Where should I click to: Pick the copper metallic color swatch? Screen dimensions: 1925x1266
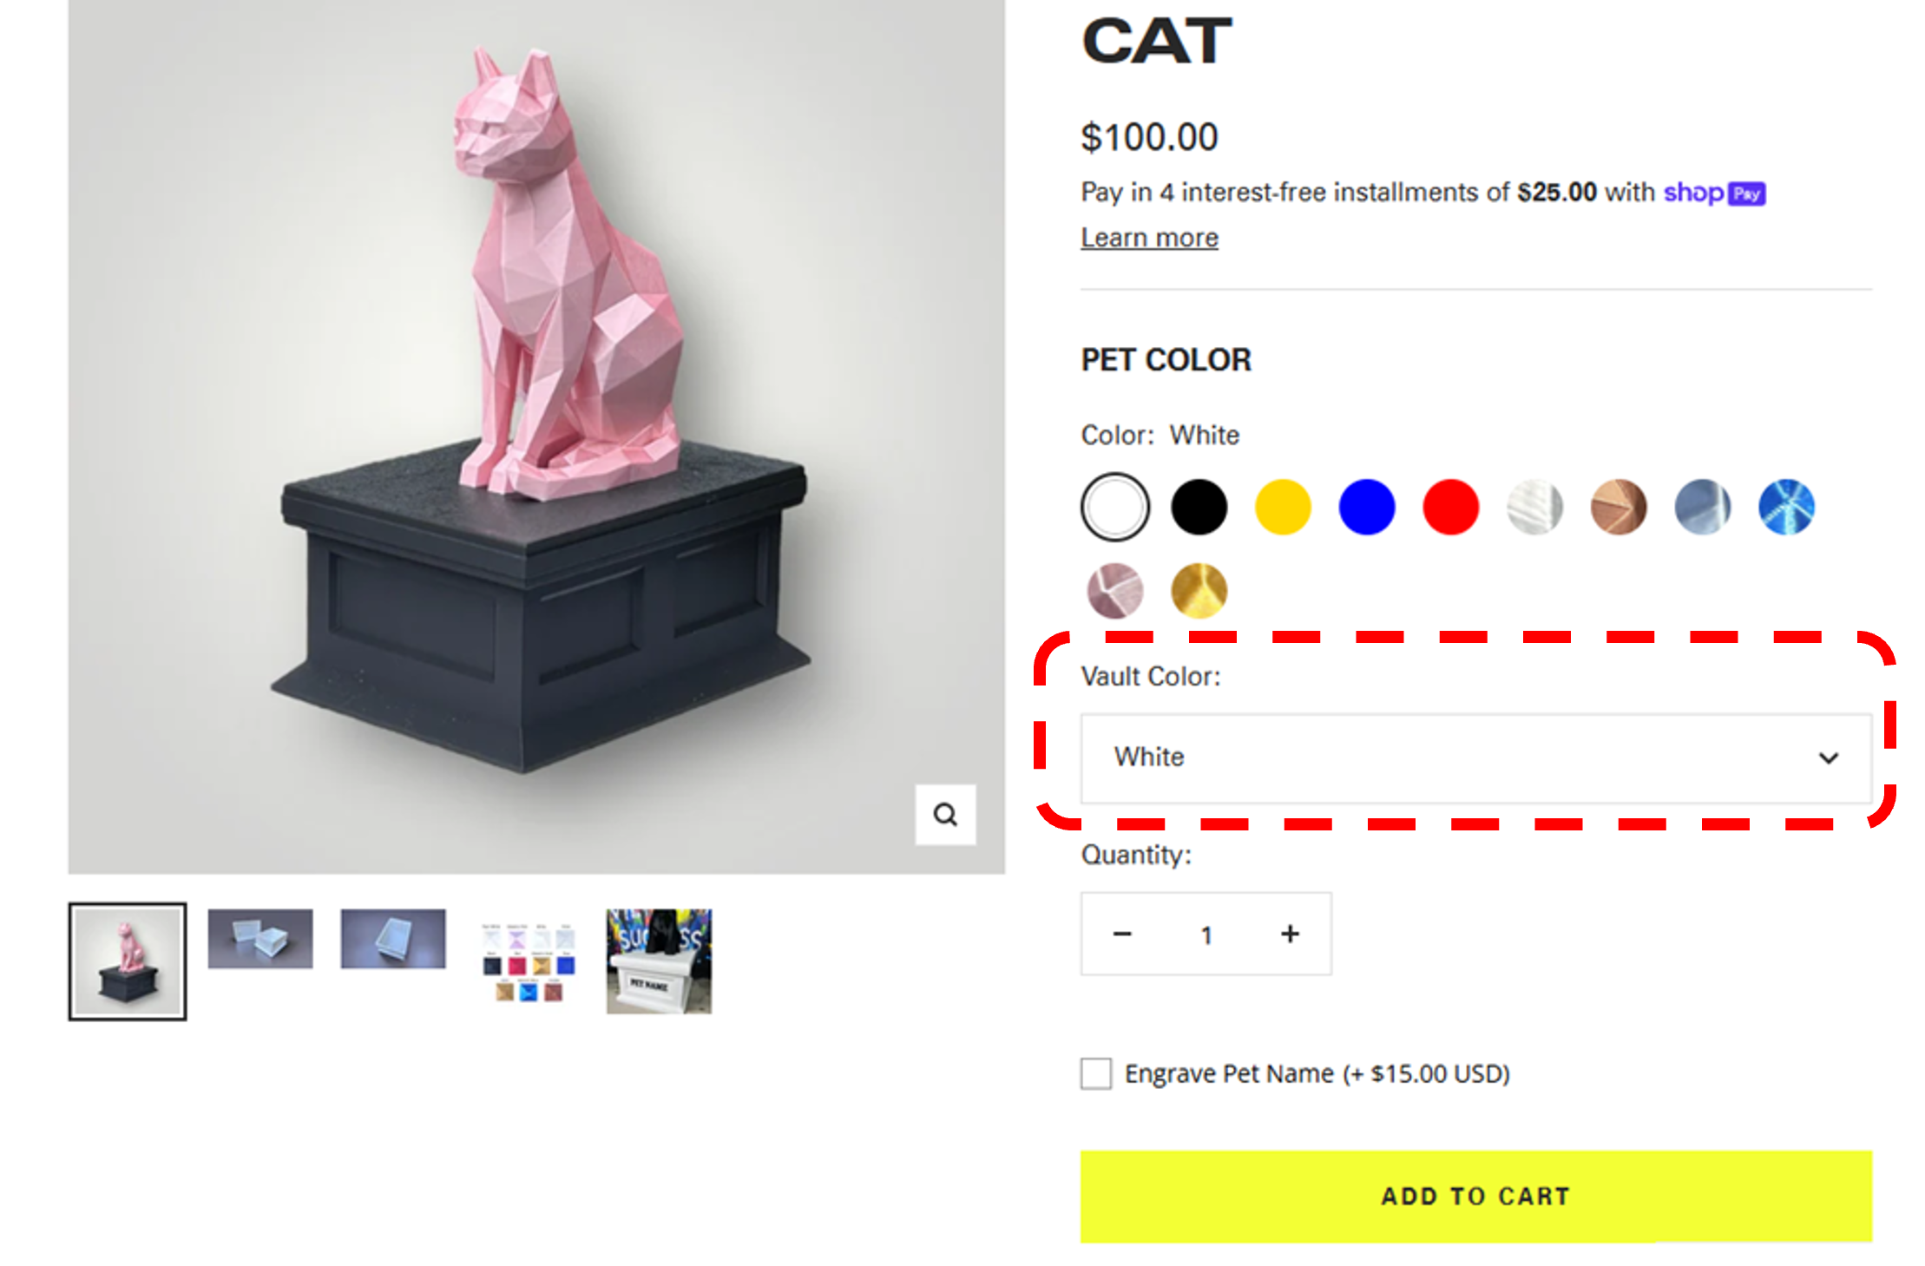[1619, 507]
